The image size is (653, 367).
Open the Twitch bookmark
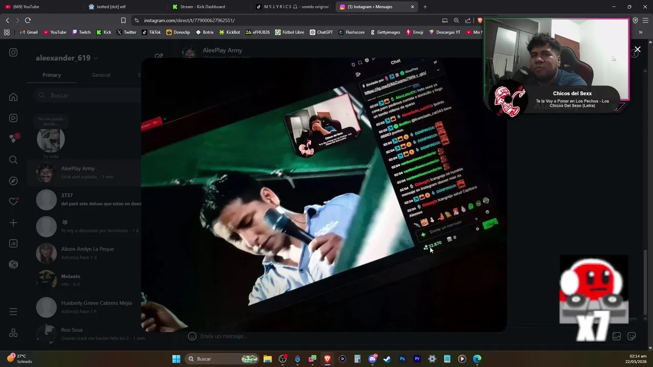81,32
